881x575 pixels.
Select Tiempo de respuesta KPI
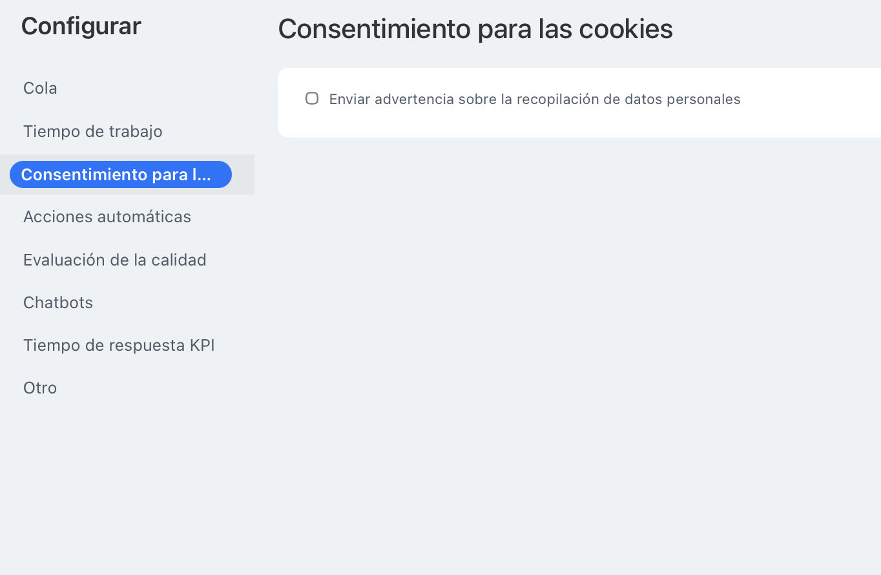tap(119, 345)
